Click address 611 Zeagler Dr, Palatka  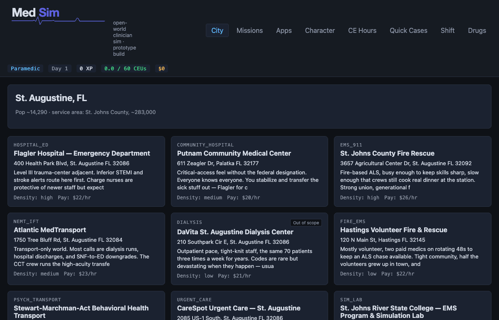pos(218,164)
